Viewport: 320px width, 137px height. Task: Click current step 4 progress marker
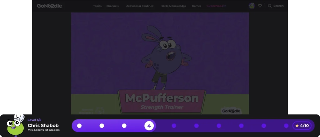(149, 126)
